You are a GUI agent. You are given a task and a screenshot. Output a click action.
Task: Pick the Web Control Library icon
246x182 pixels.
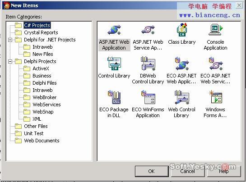[182, 97]
